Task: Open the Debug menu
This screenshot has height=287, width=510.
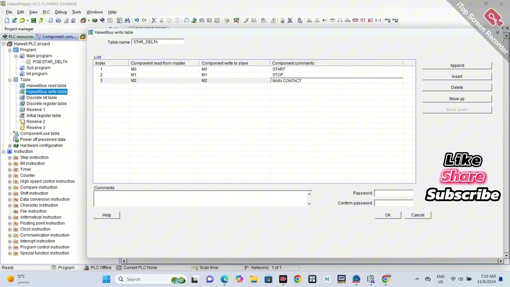Action: pyautogui.click(x=61, y=12)
